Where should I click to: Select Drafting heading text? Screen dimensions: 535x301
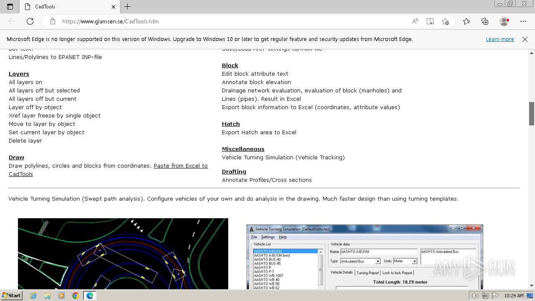coord(234,171)
